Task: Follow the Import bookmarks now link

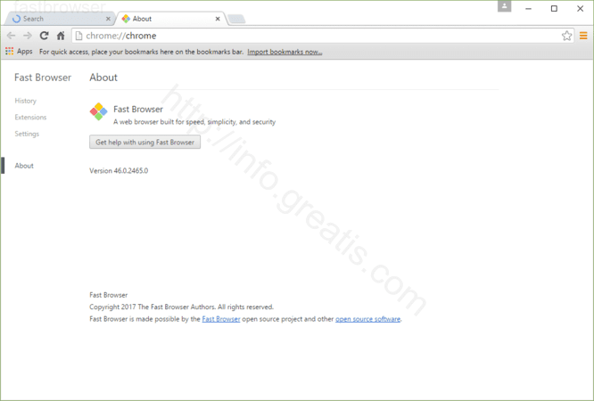Action: [285, 52]
